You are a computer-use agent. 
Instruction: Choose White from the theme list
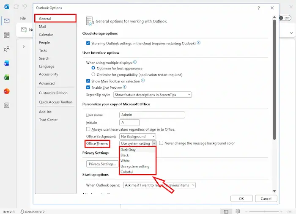pyautogui.click(x=137, y=161)
